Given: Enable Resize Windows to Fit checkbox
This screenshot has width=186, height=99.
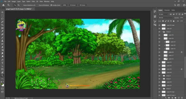Looking at the screenshot, I should tap(22, 5).
